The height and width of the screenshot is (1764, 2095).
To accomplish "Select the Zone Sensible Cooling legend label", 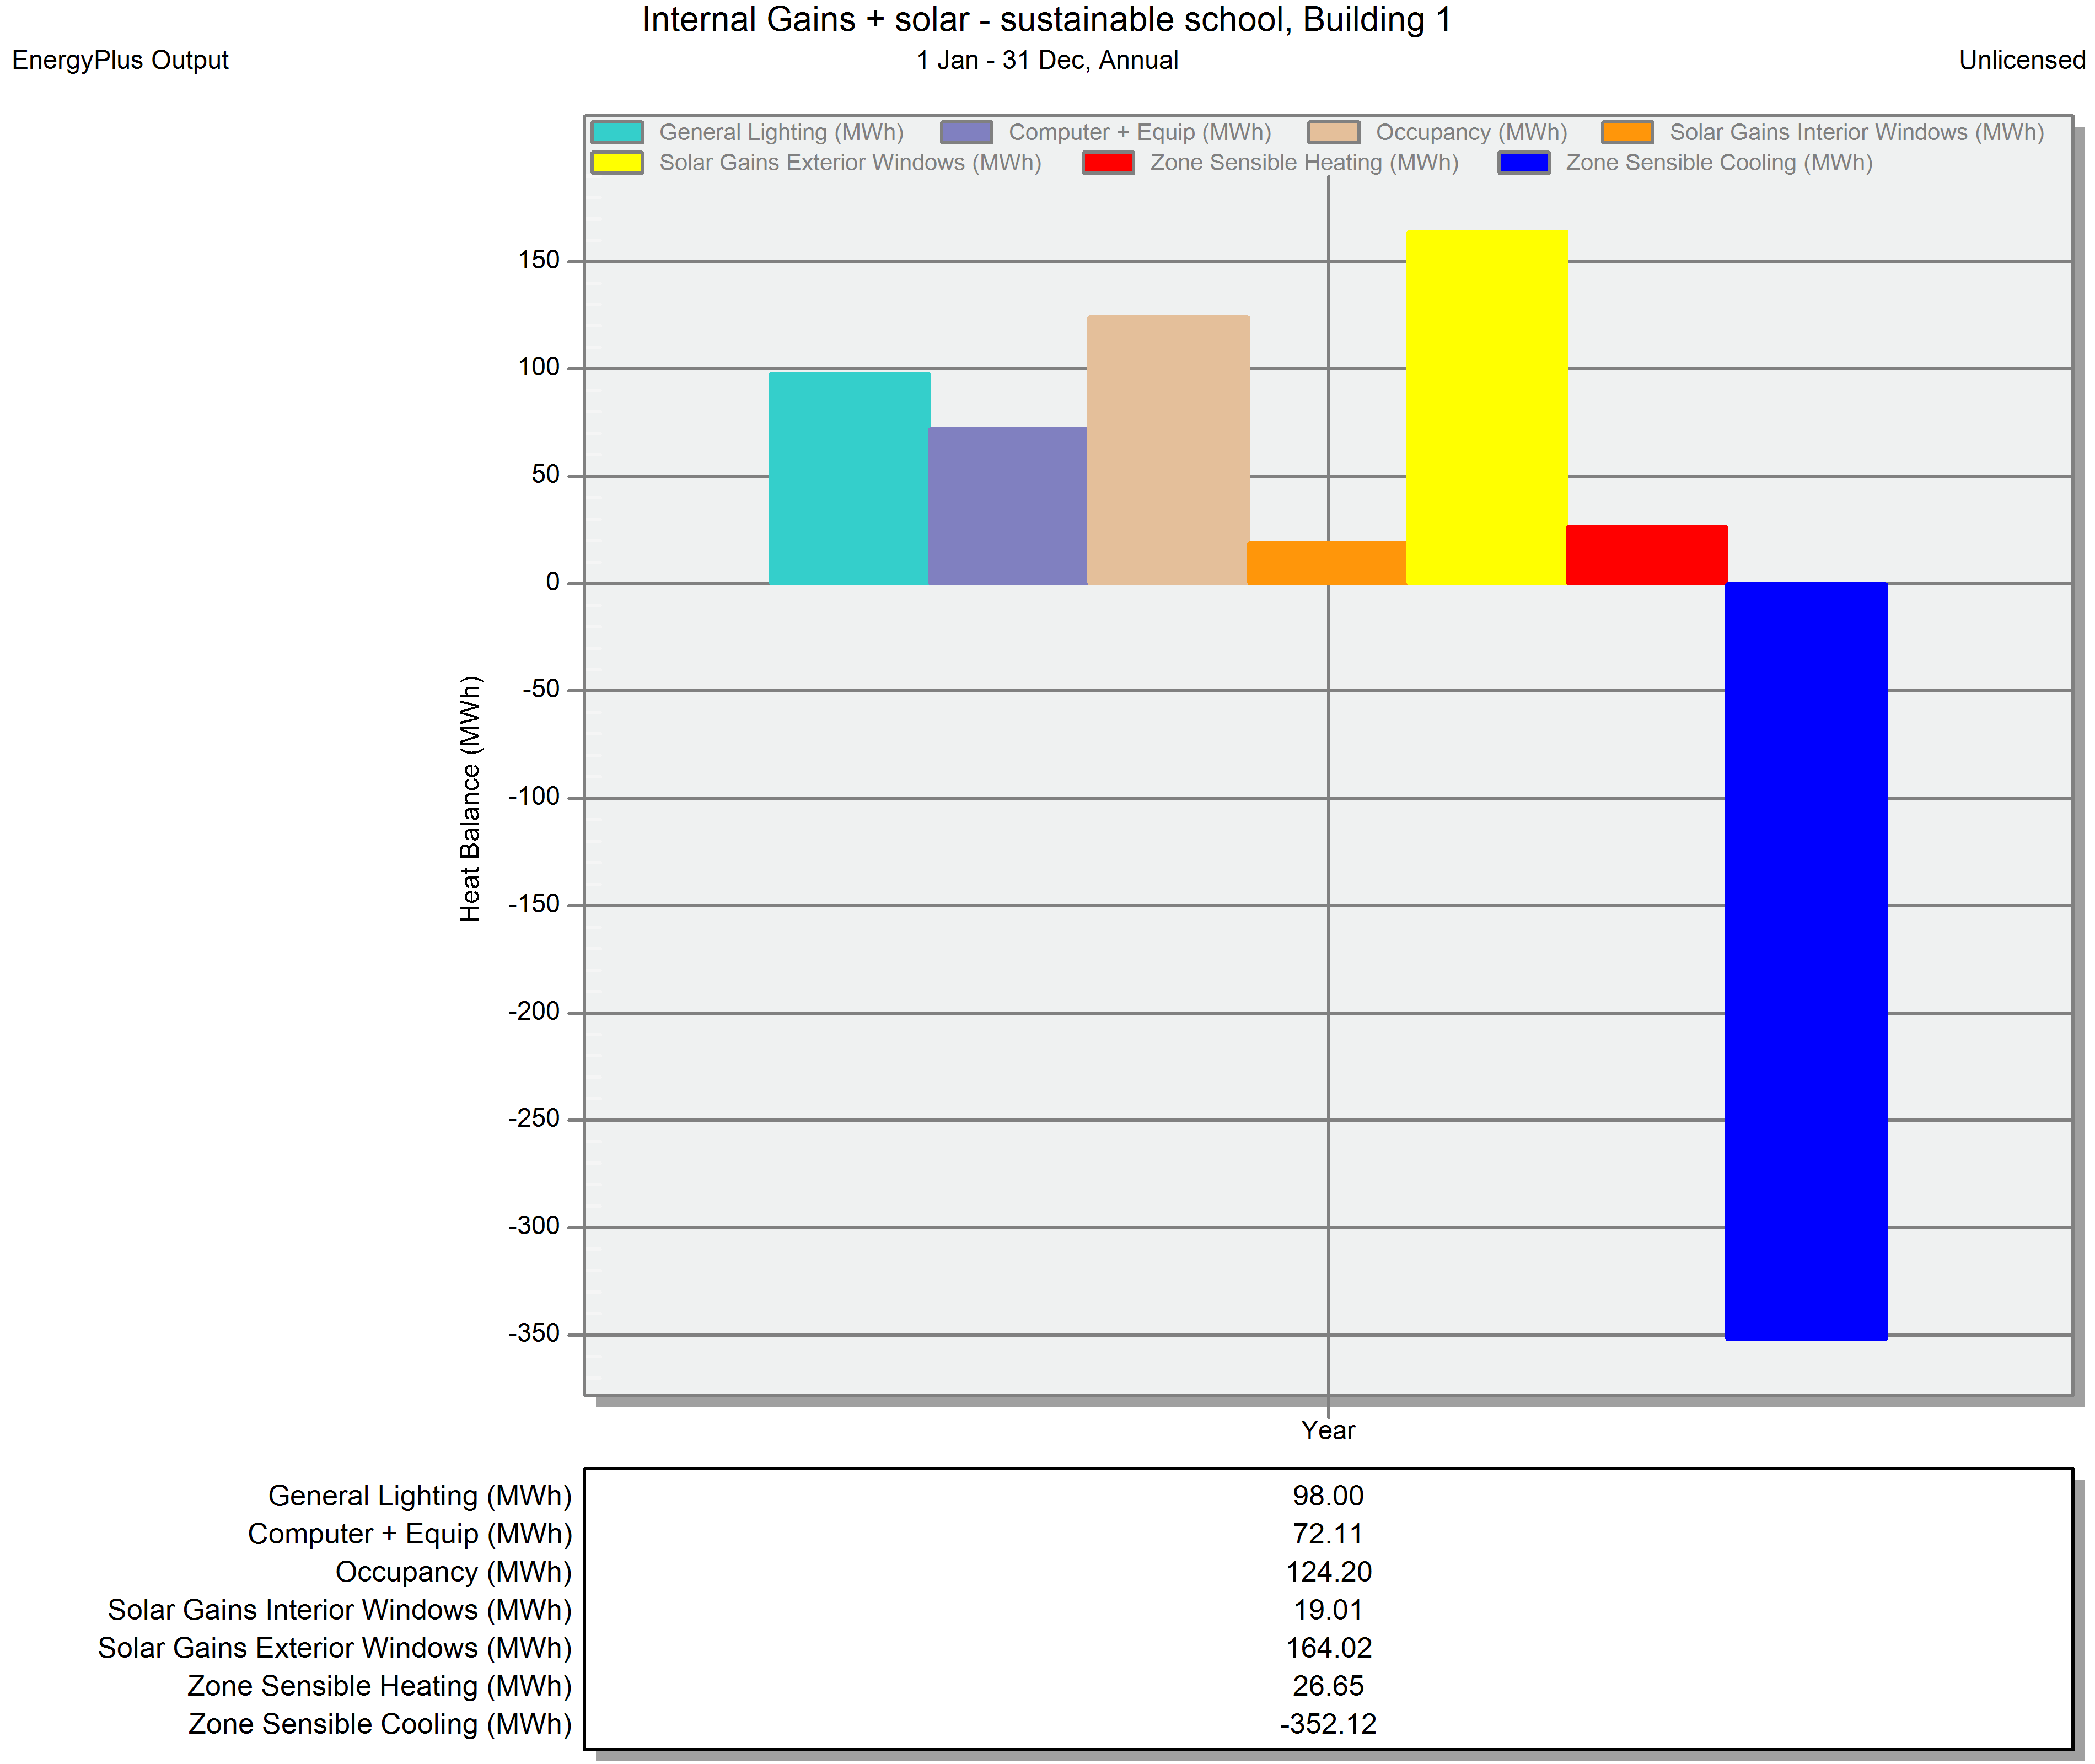I will coord(1719,162).
